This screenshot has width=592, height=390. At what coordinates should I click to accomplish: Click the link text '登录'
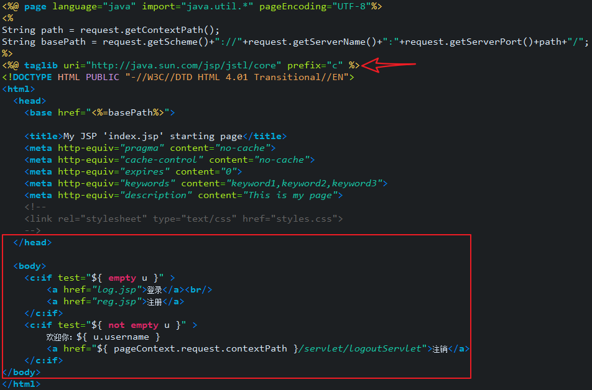click(x=154, y=289)
